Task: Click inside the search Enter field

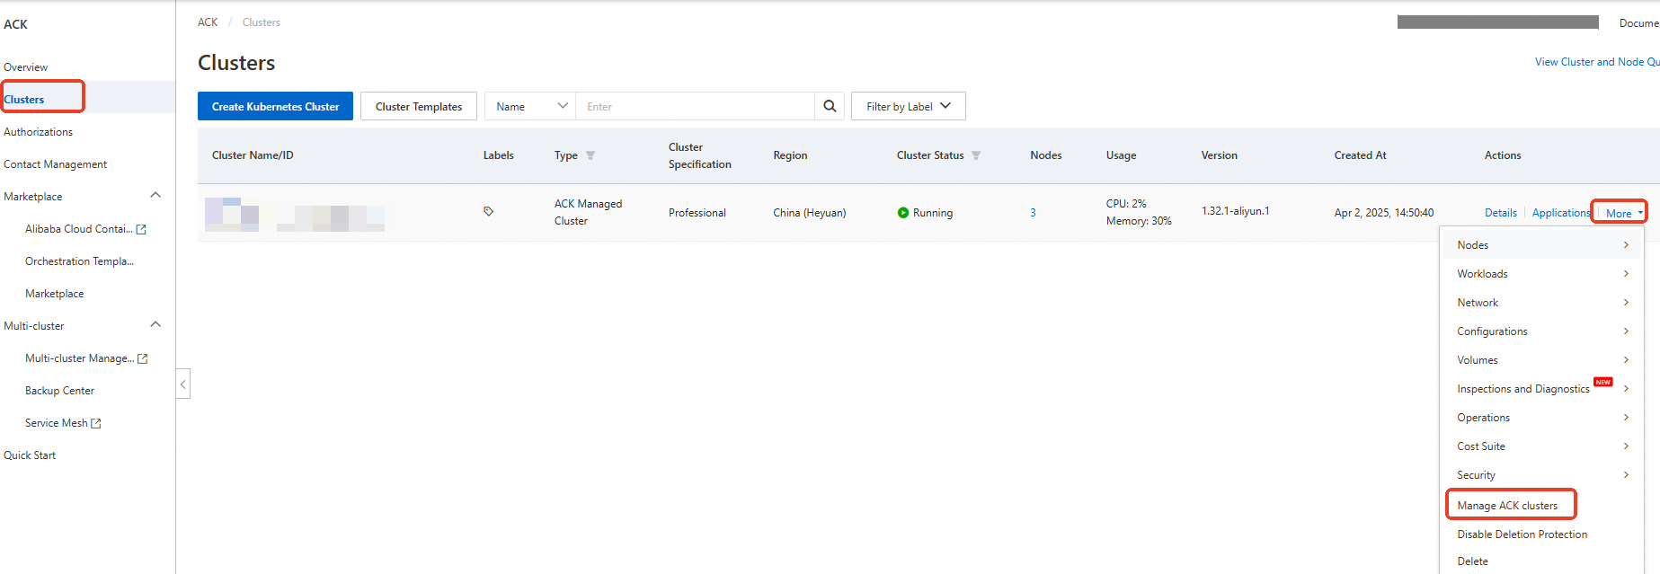Action: pyautogui.click(x=695, y=106)
